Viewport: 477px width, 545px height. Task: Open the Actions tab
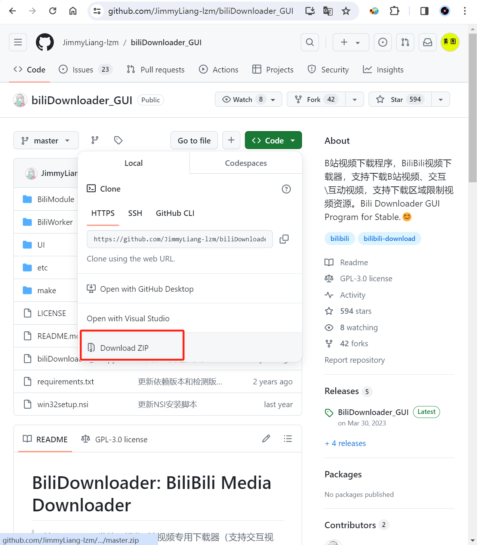219,69
